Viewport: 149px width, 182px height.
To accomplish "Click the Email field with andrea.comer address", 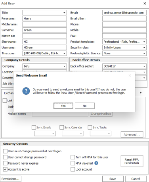I will click(124, 13).
